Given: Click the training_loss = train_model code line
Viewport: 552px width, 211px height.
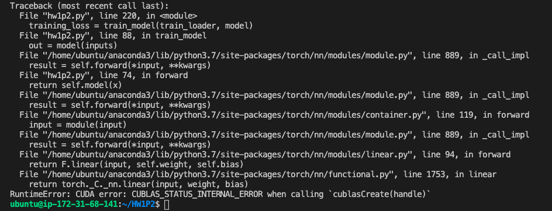Looking at the screenshot, I should click(x=141, y=26).
